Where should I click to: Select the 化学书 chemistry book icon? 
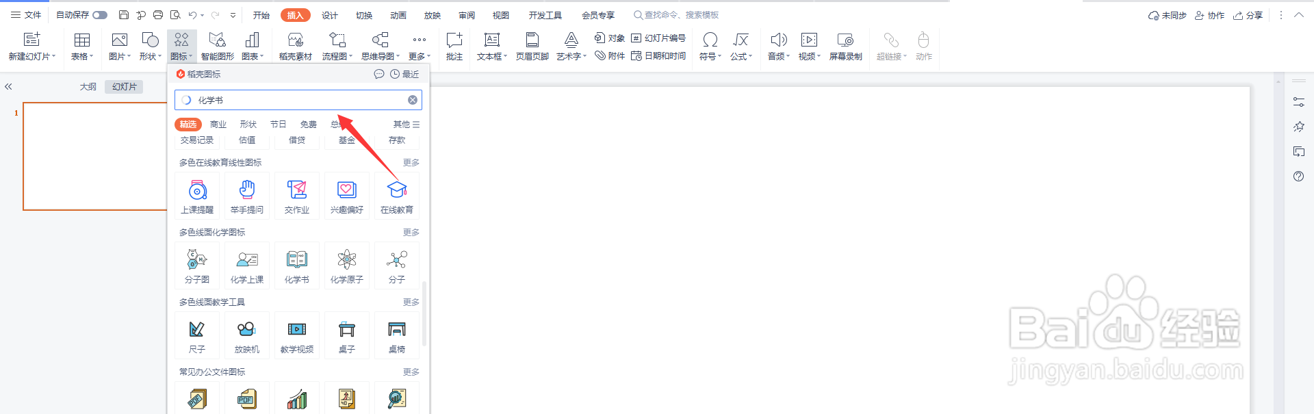click(297, 266)
